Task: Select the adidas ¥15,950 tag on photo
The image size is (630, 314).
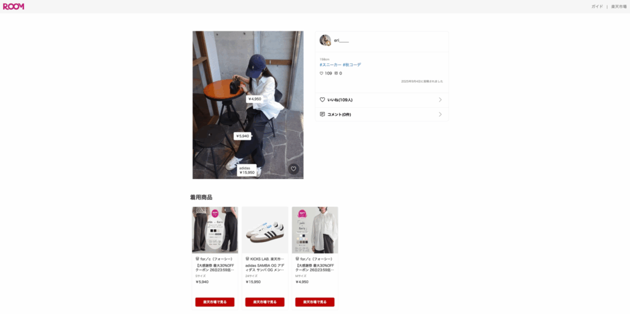Action: [247, 170]
